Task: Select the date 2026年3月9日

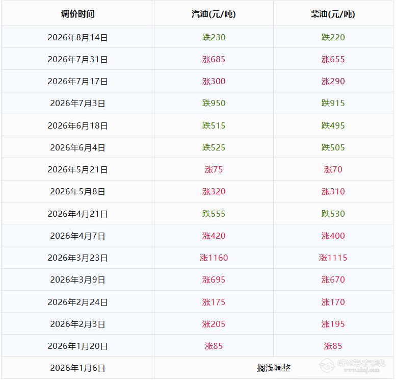Action: tap(77, 280)
